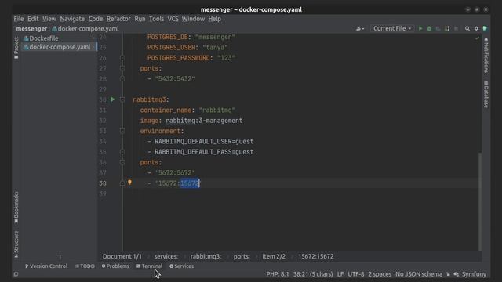Image resolution: width=502 pixels, height=282 pixels.
Task: Click the 38:21 caret position indicator
Action: 313,274
